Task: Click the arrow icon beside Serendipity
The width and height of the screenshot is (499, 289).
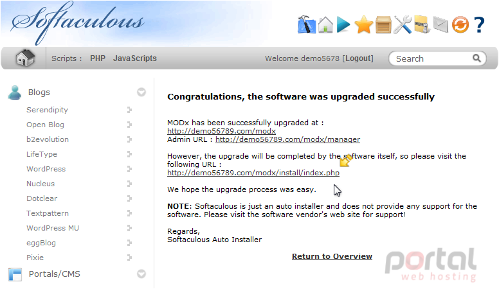Action: coord(129,110)
